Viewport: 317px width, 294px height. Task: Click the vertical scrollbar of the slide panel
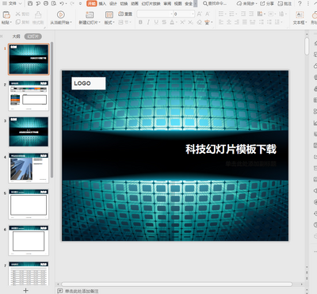(52, 109)
